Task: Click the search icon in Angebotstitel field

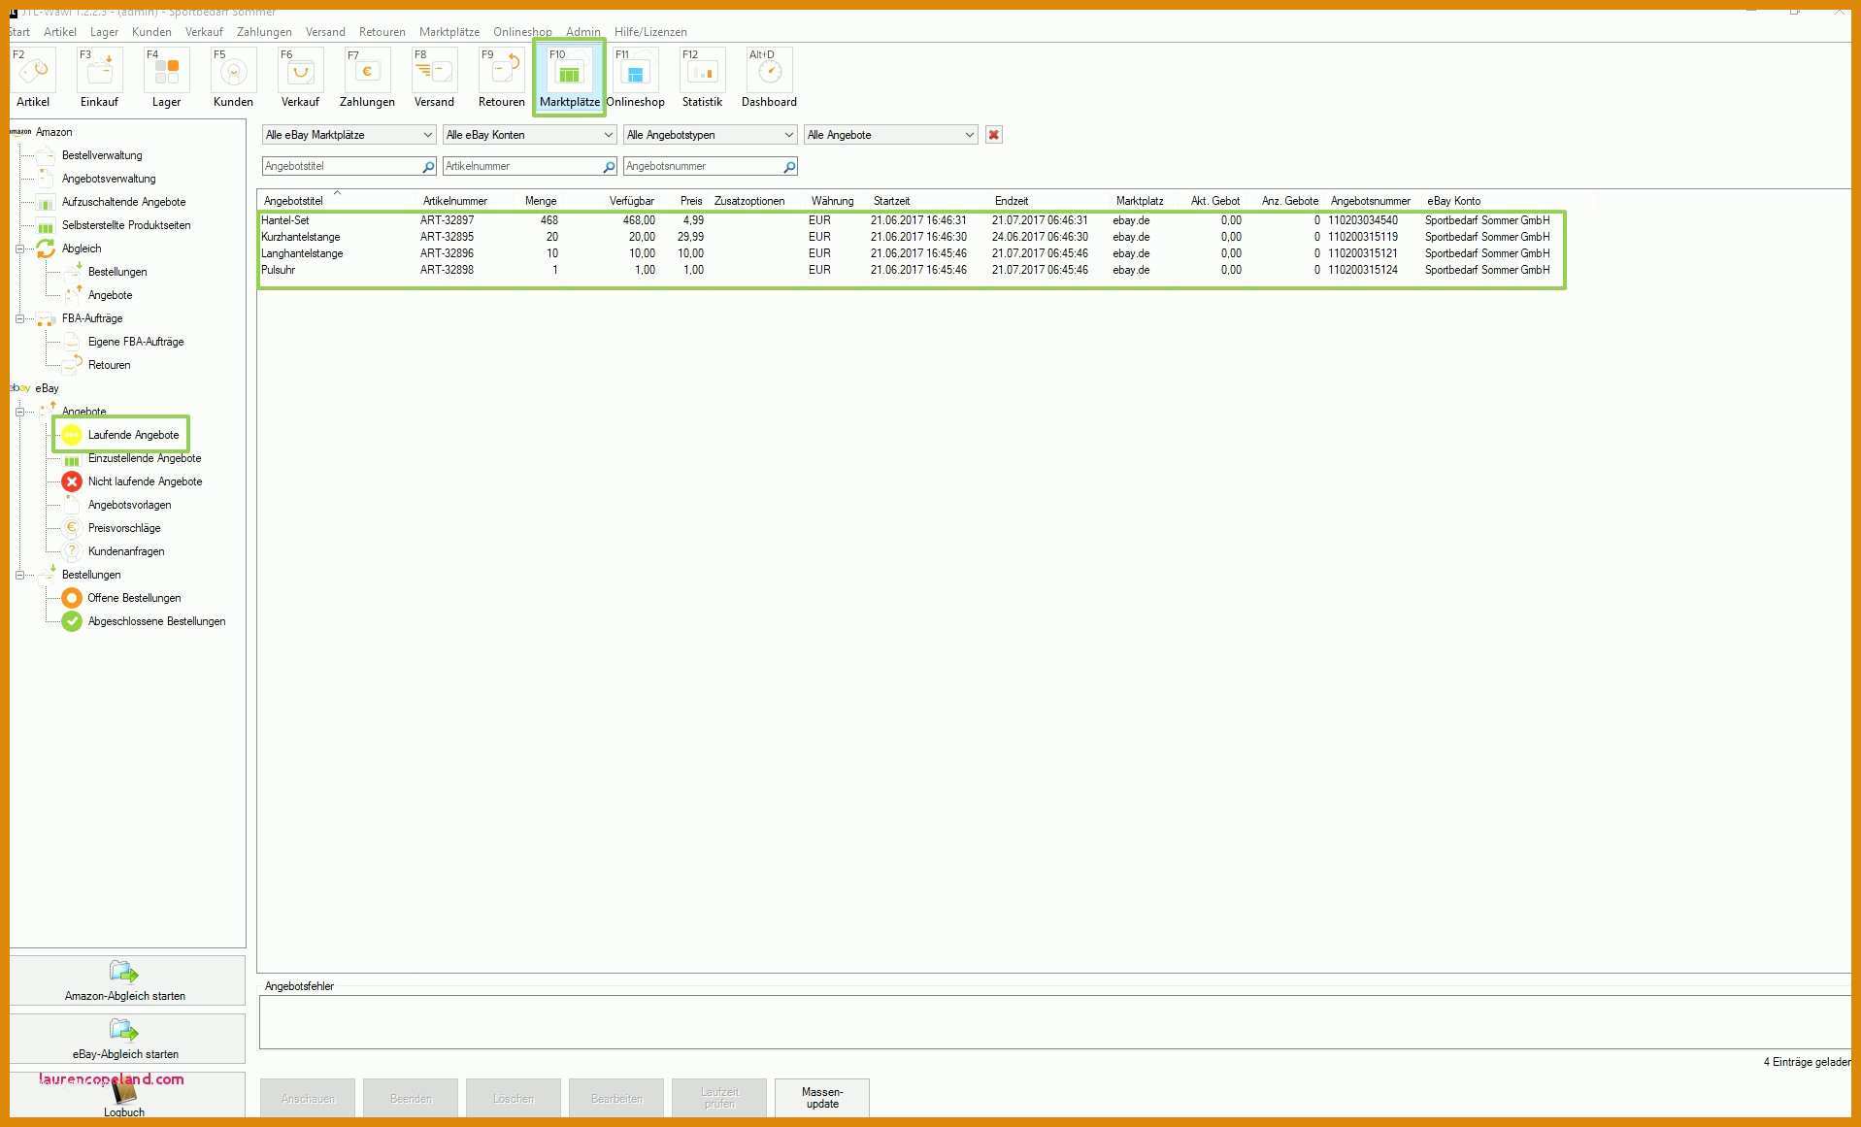Action: coord(428,167)
